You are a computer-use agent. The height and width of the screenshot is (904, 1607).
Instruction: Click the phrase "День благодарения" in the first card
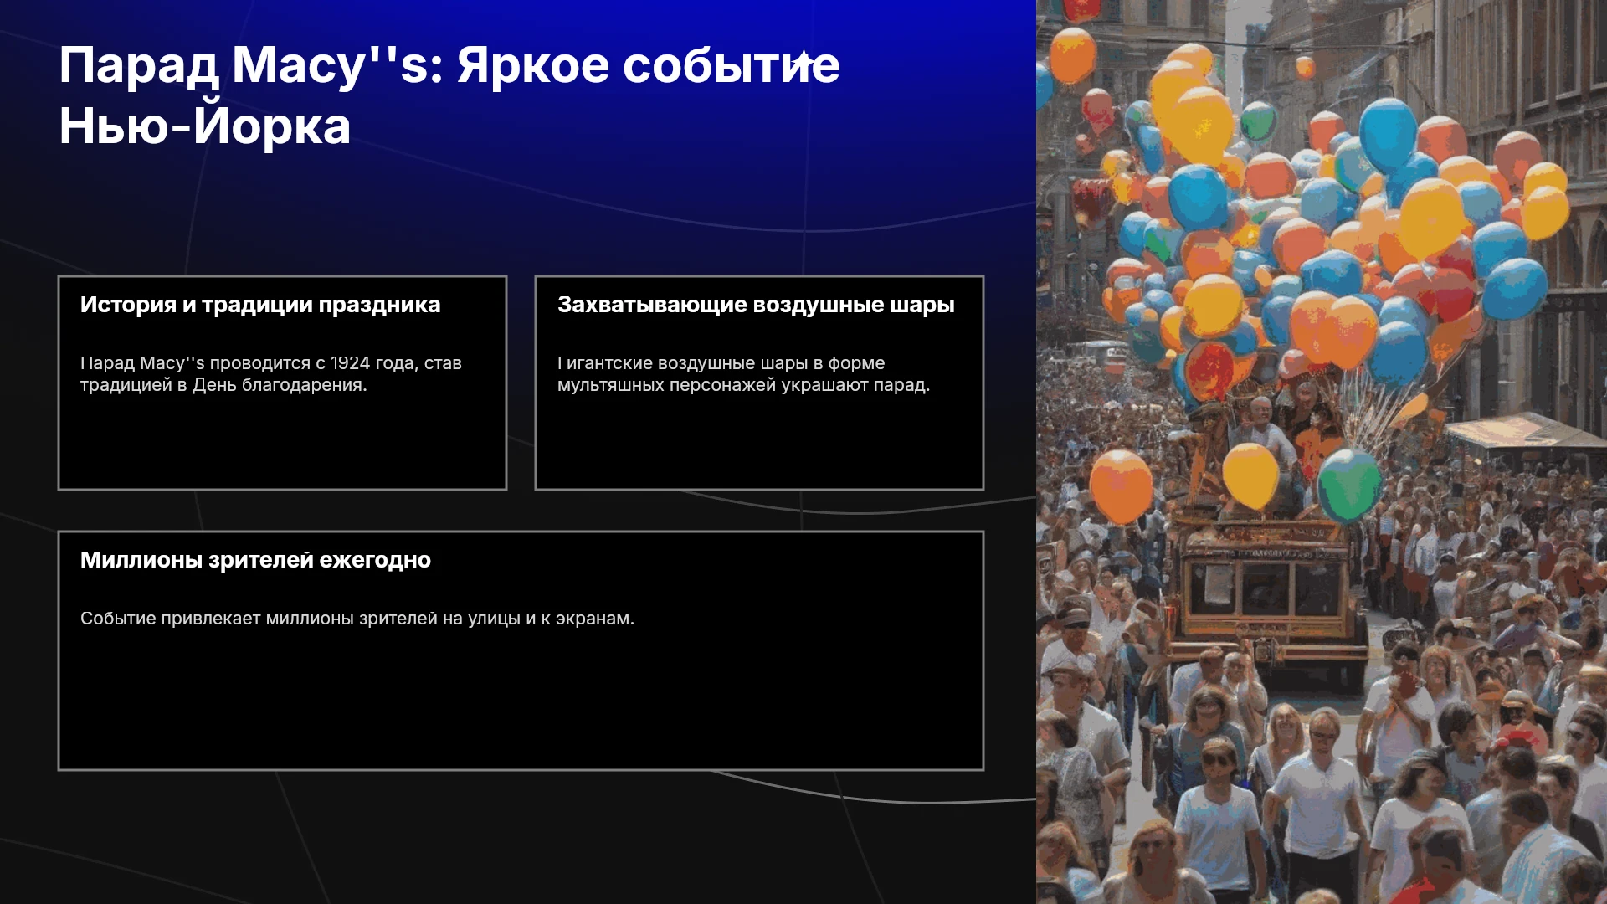pyautogui.click(x=280, y=385)
